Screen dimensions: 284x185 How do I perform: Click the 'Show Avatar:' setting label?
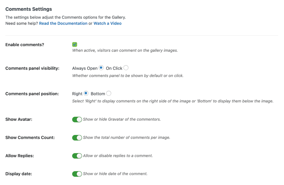(19, 119)
